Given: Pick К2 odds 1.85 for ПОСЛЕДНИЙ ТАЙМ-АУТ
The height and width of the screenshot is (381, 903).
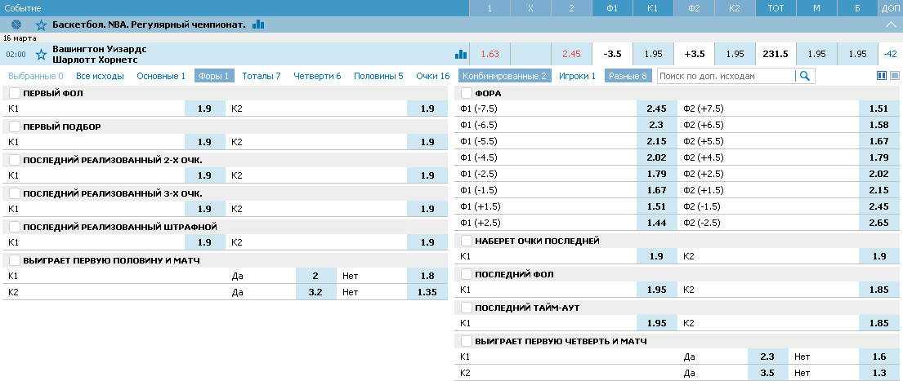Looking at the screenshot, I should (878, 324).
